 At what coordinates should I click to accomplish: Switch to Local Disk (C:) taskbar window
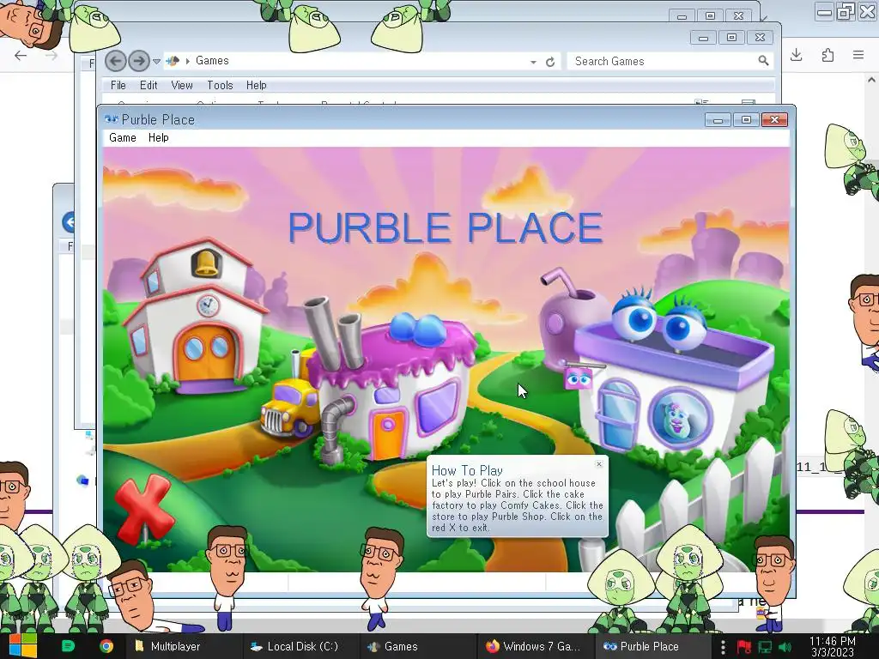click(300, 646)
